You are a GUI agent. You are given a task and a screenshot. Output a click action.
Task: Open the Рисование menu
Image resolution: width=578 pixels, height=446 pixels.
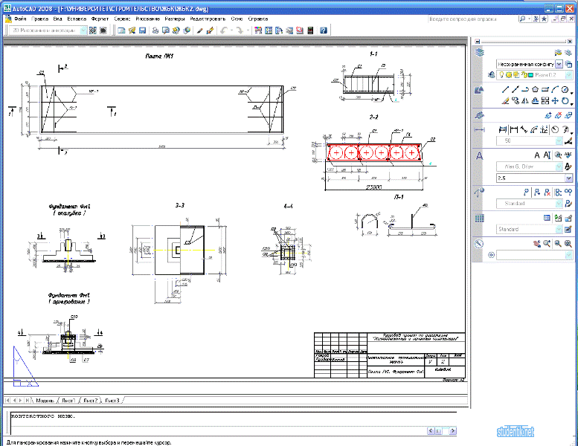tap(147, 19)
